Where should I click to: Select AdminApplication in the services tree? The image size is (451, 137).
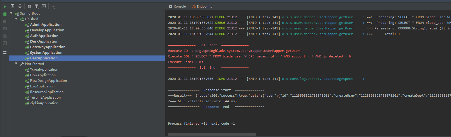click(46, 25)
